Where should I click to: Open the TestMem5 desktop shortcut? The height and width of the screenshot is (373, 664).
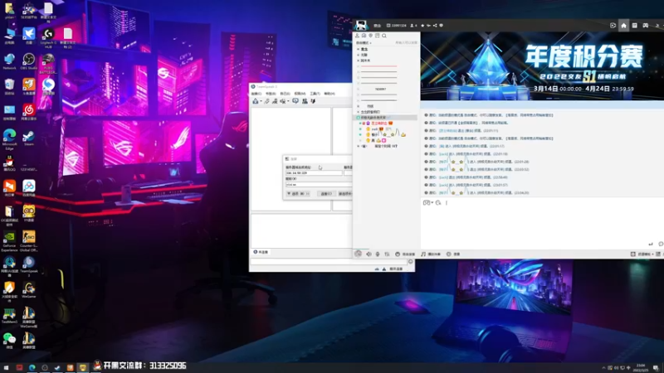click(x=9, y=316)
